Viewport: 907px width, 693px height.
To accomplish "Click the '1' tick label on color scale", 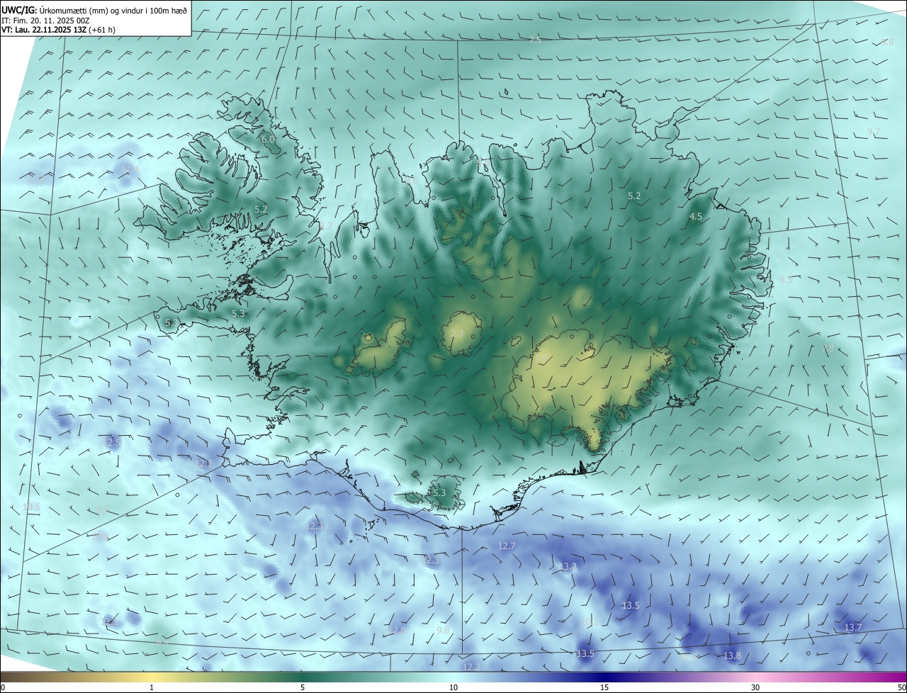I will [x=152, y=687].
